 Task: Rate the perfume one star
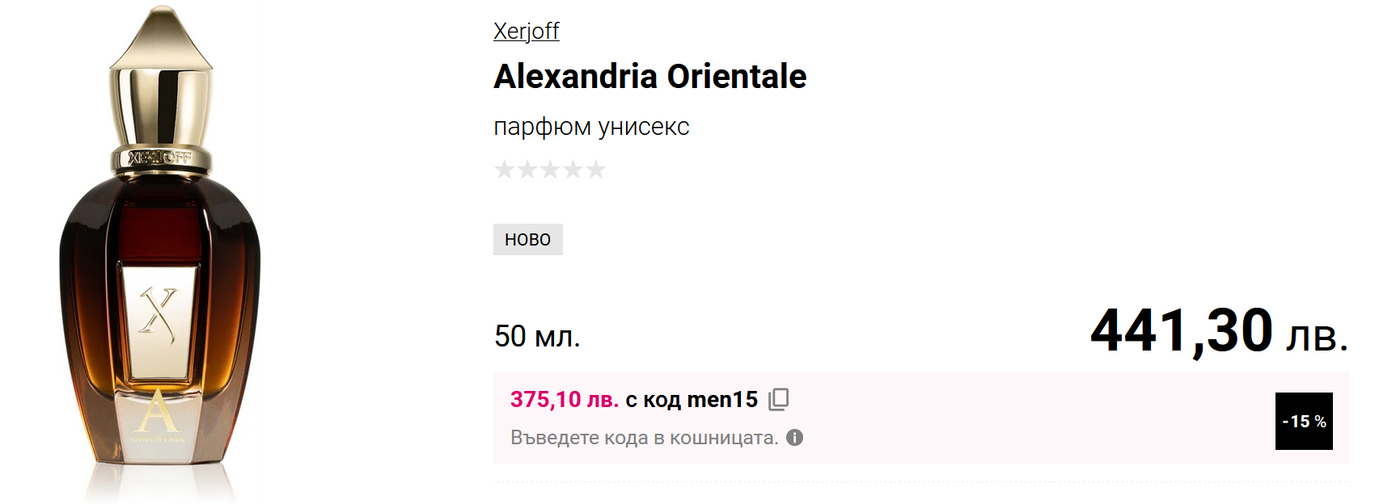tap(504, 170)
